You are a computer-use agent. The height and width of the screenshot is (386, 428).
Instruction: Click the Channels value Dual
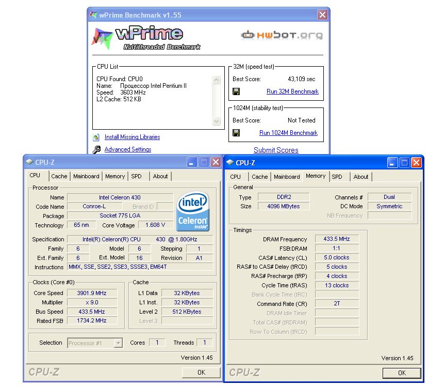point(389,197)
